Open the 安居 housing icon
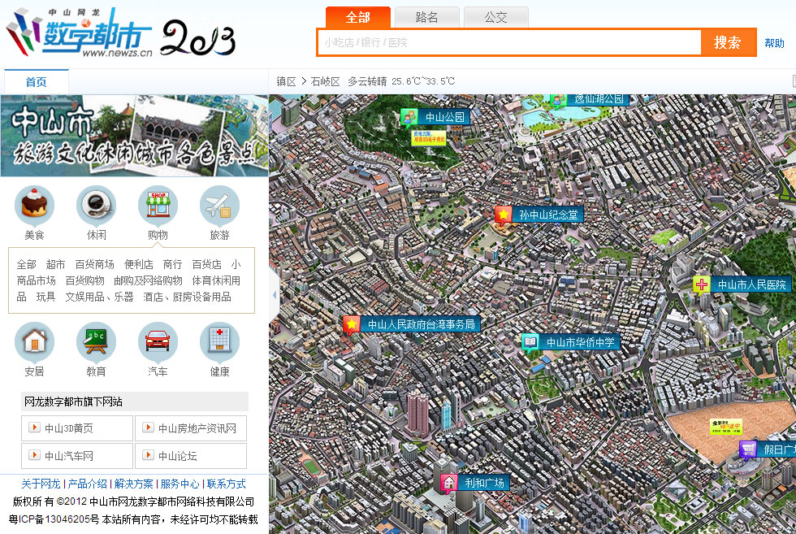796x534 pixels. pos(34,341)
